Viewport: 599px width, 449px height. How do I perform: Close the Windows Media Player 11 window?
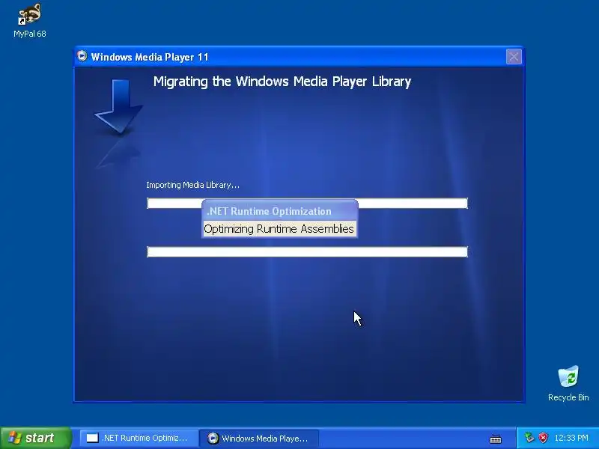click(x=514, y=57)
